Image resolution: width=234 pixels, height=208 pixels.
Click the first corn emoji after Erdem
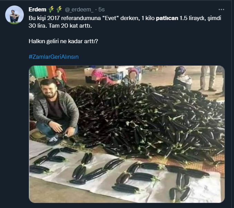[51, 9]
